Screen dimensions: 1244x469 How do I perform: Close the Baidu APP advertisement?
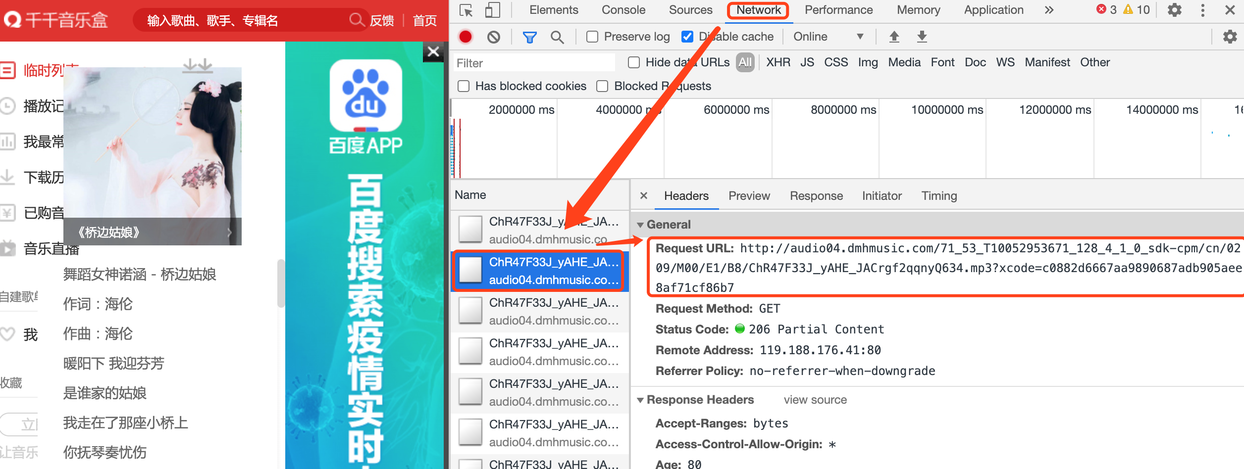point(433,51)
